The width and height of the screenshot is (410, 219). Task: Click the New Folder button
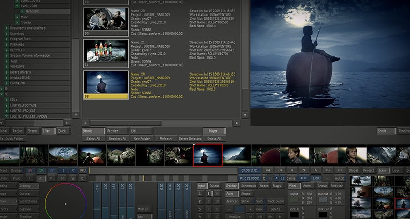coord(141,139)
